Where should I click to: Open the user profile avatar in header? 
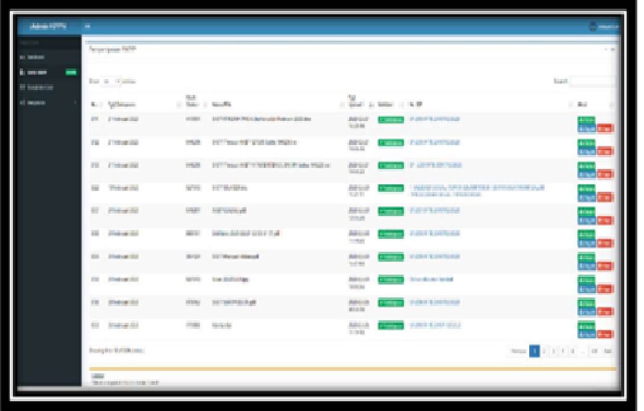tap(593, 27)
